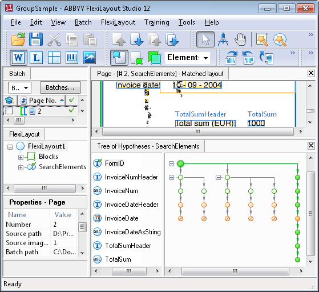The width and height of the screenshot is (319, 292).
Task: Toggle the L lines display button
Action: coord(36,58)
